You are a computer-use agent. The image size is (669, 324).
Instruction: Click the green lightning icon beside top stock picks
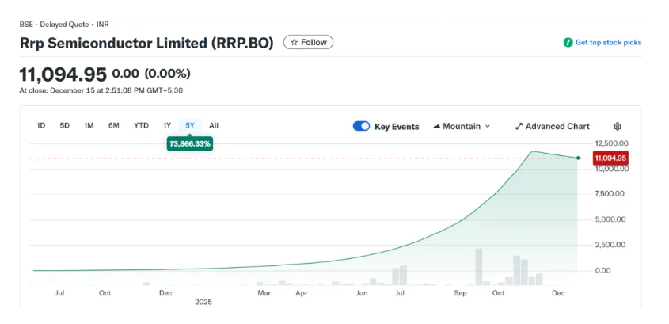click(568, 42)
